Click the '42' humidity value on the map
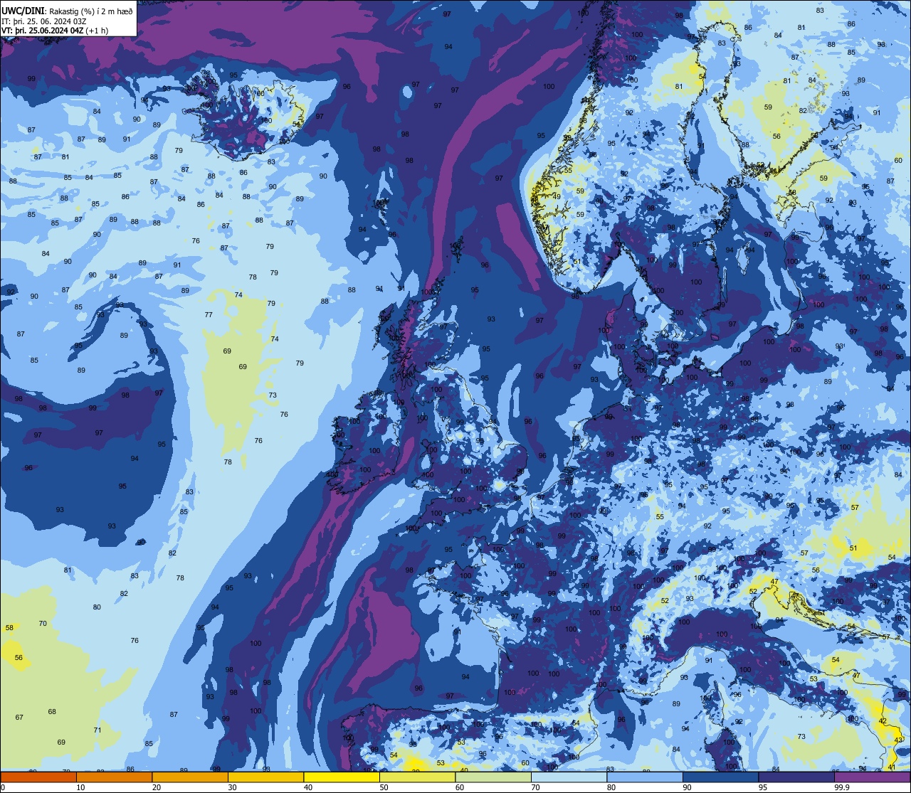911x793 pixels. pos(883,721)
